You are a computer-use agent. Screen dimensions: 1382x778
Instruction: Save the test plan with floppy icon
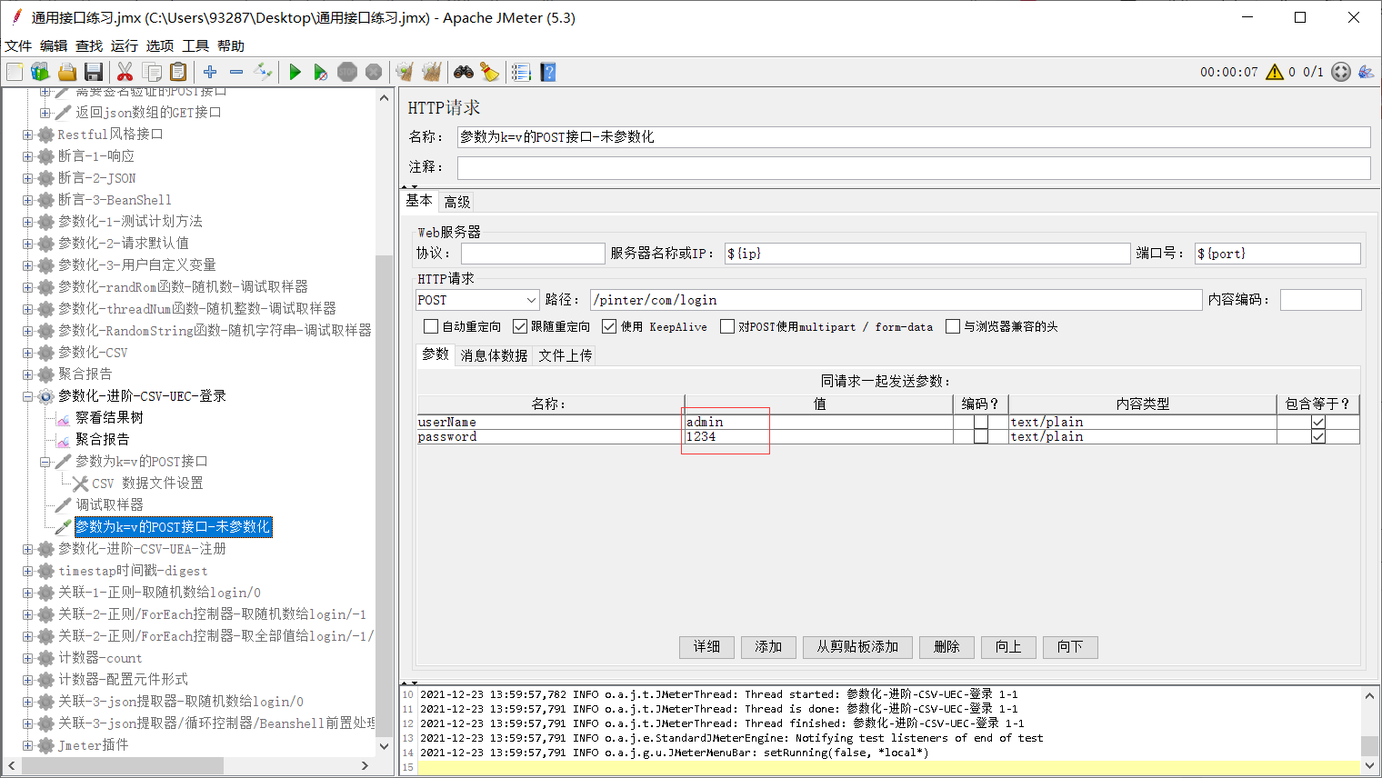pyautogui.click(x=93, y=72)
